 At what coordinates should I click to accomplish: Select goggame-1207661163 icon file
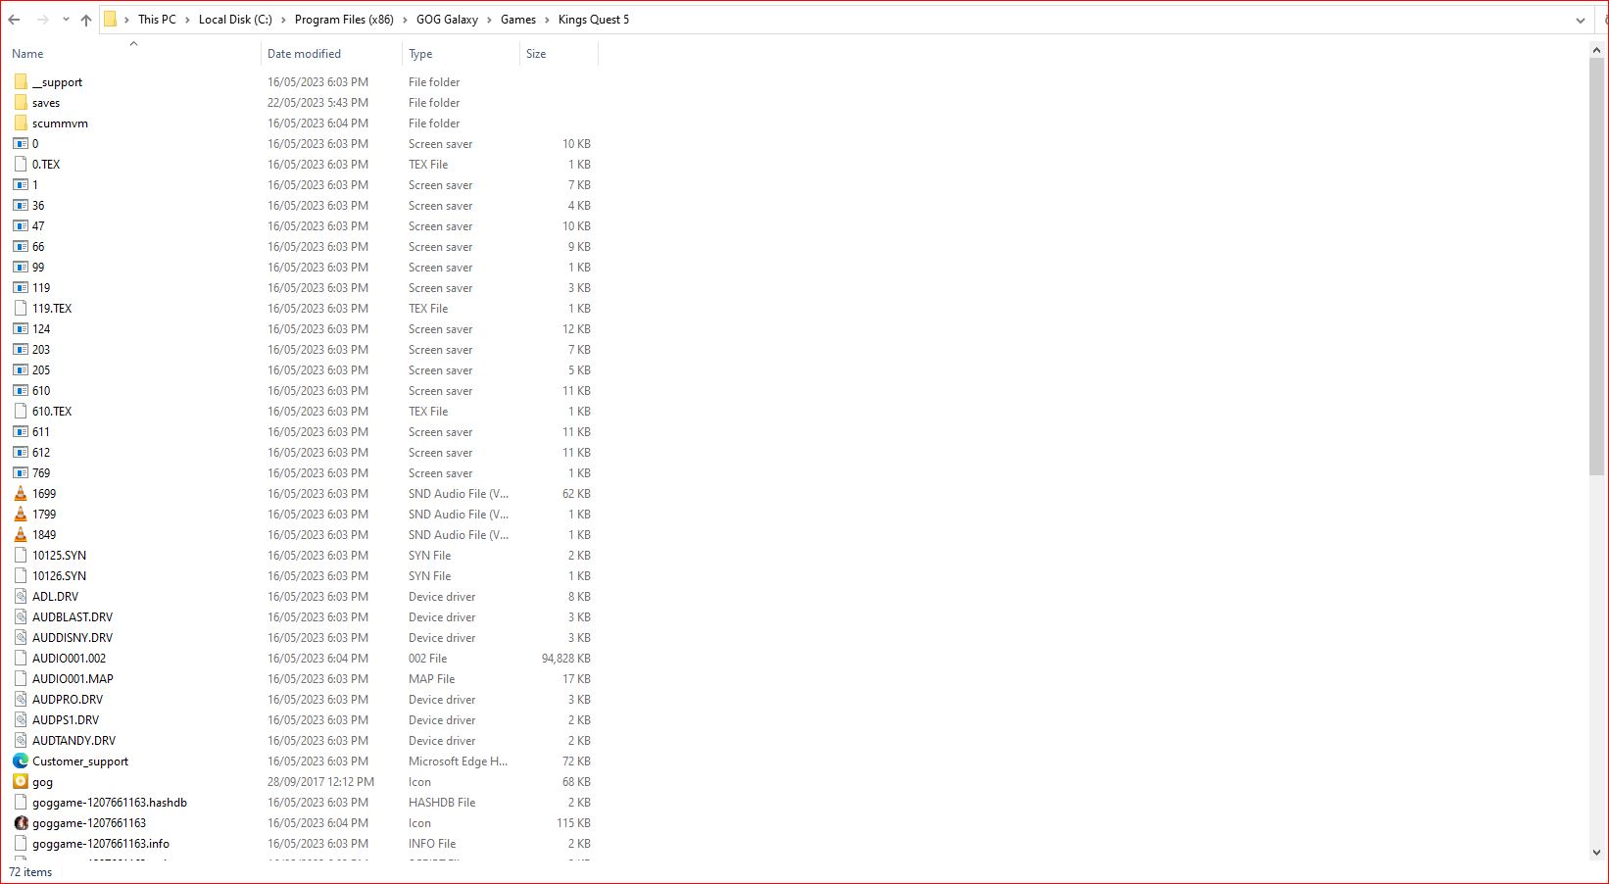pos(21,823)
